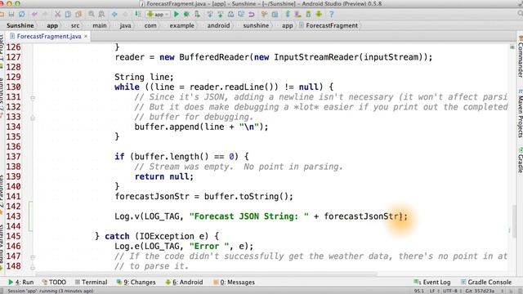This screenshot has height=294, width=523.
Task: Open the Replace toolbar icon
Action: [x=101, y=15]
